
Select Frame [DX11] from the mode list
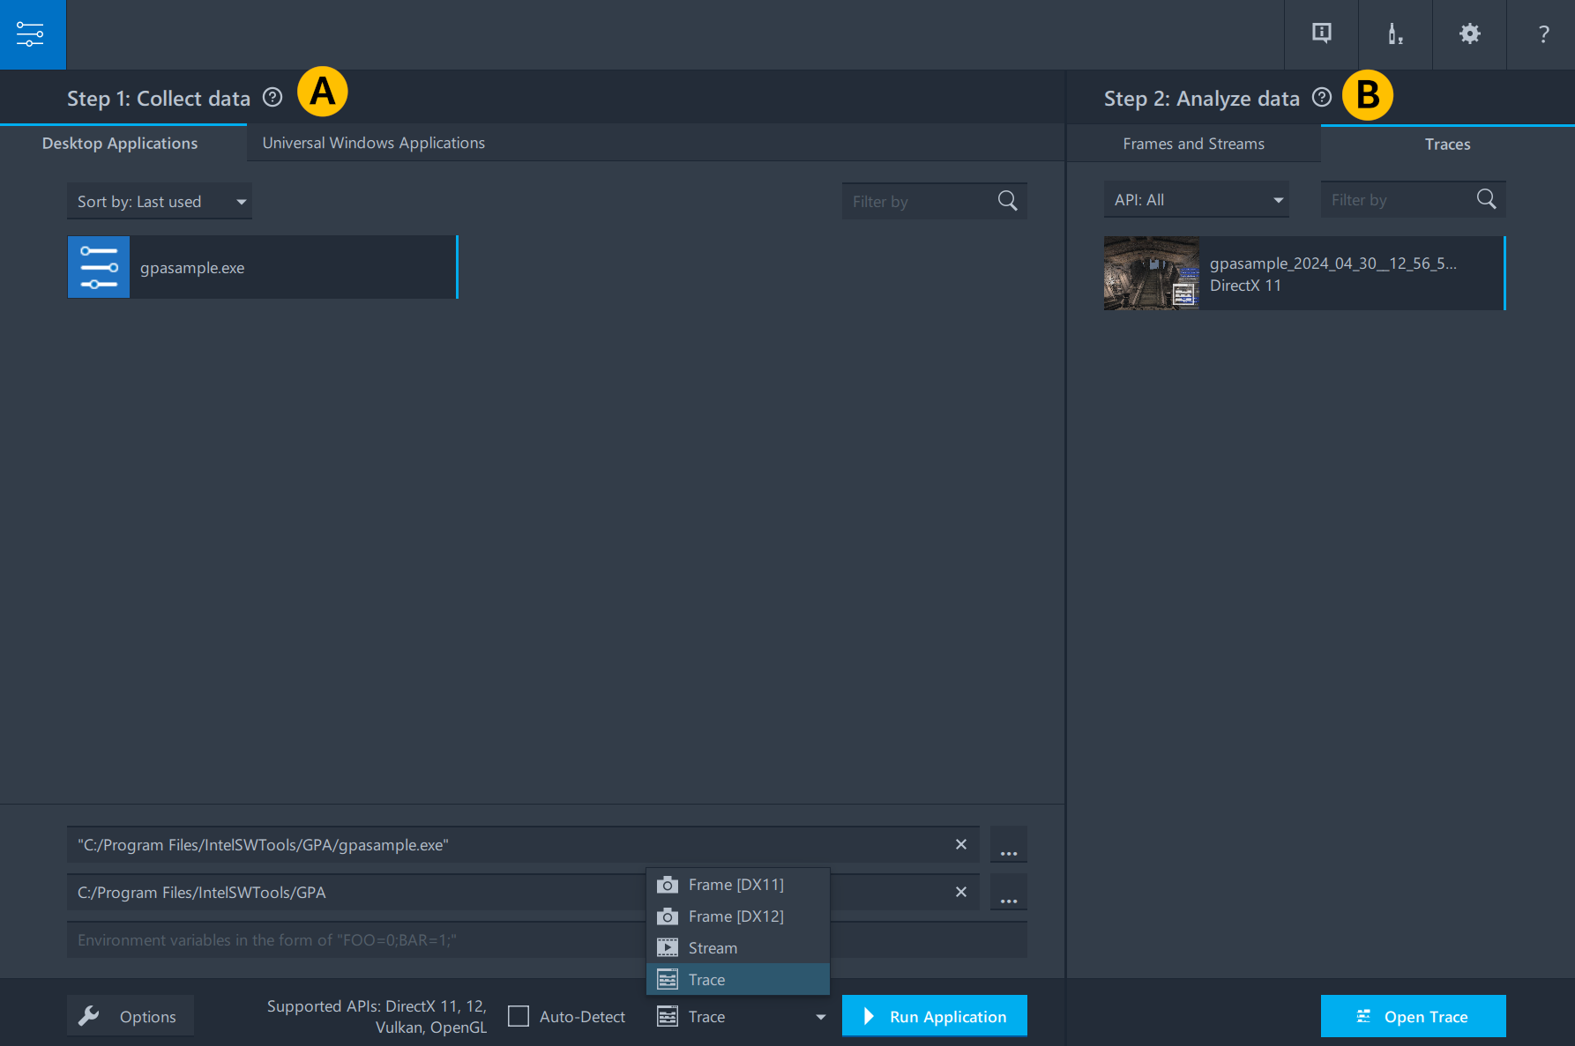point(735,885)
